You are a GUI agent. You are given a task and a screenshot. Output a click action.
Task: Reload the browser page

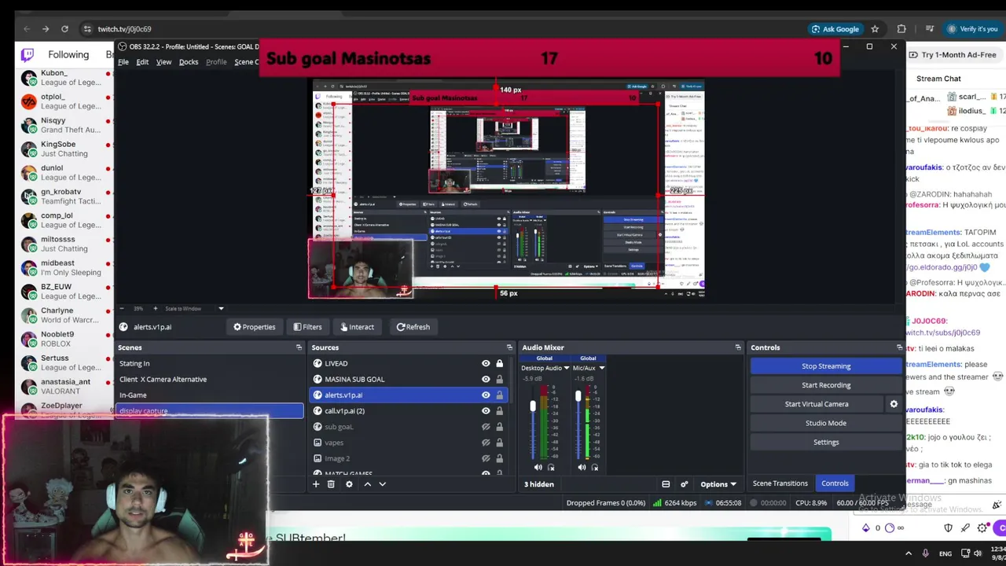pos(64,29)
